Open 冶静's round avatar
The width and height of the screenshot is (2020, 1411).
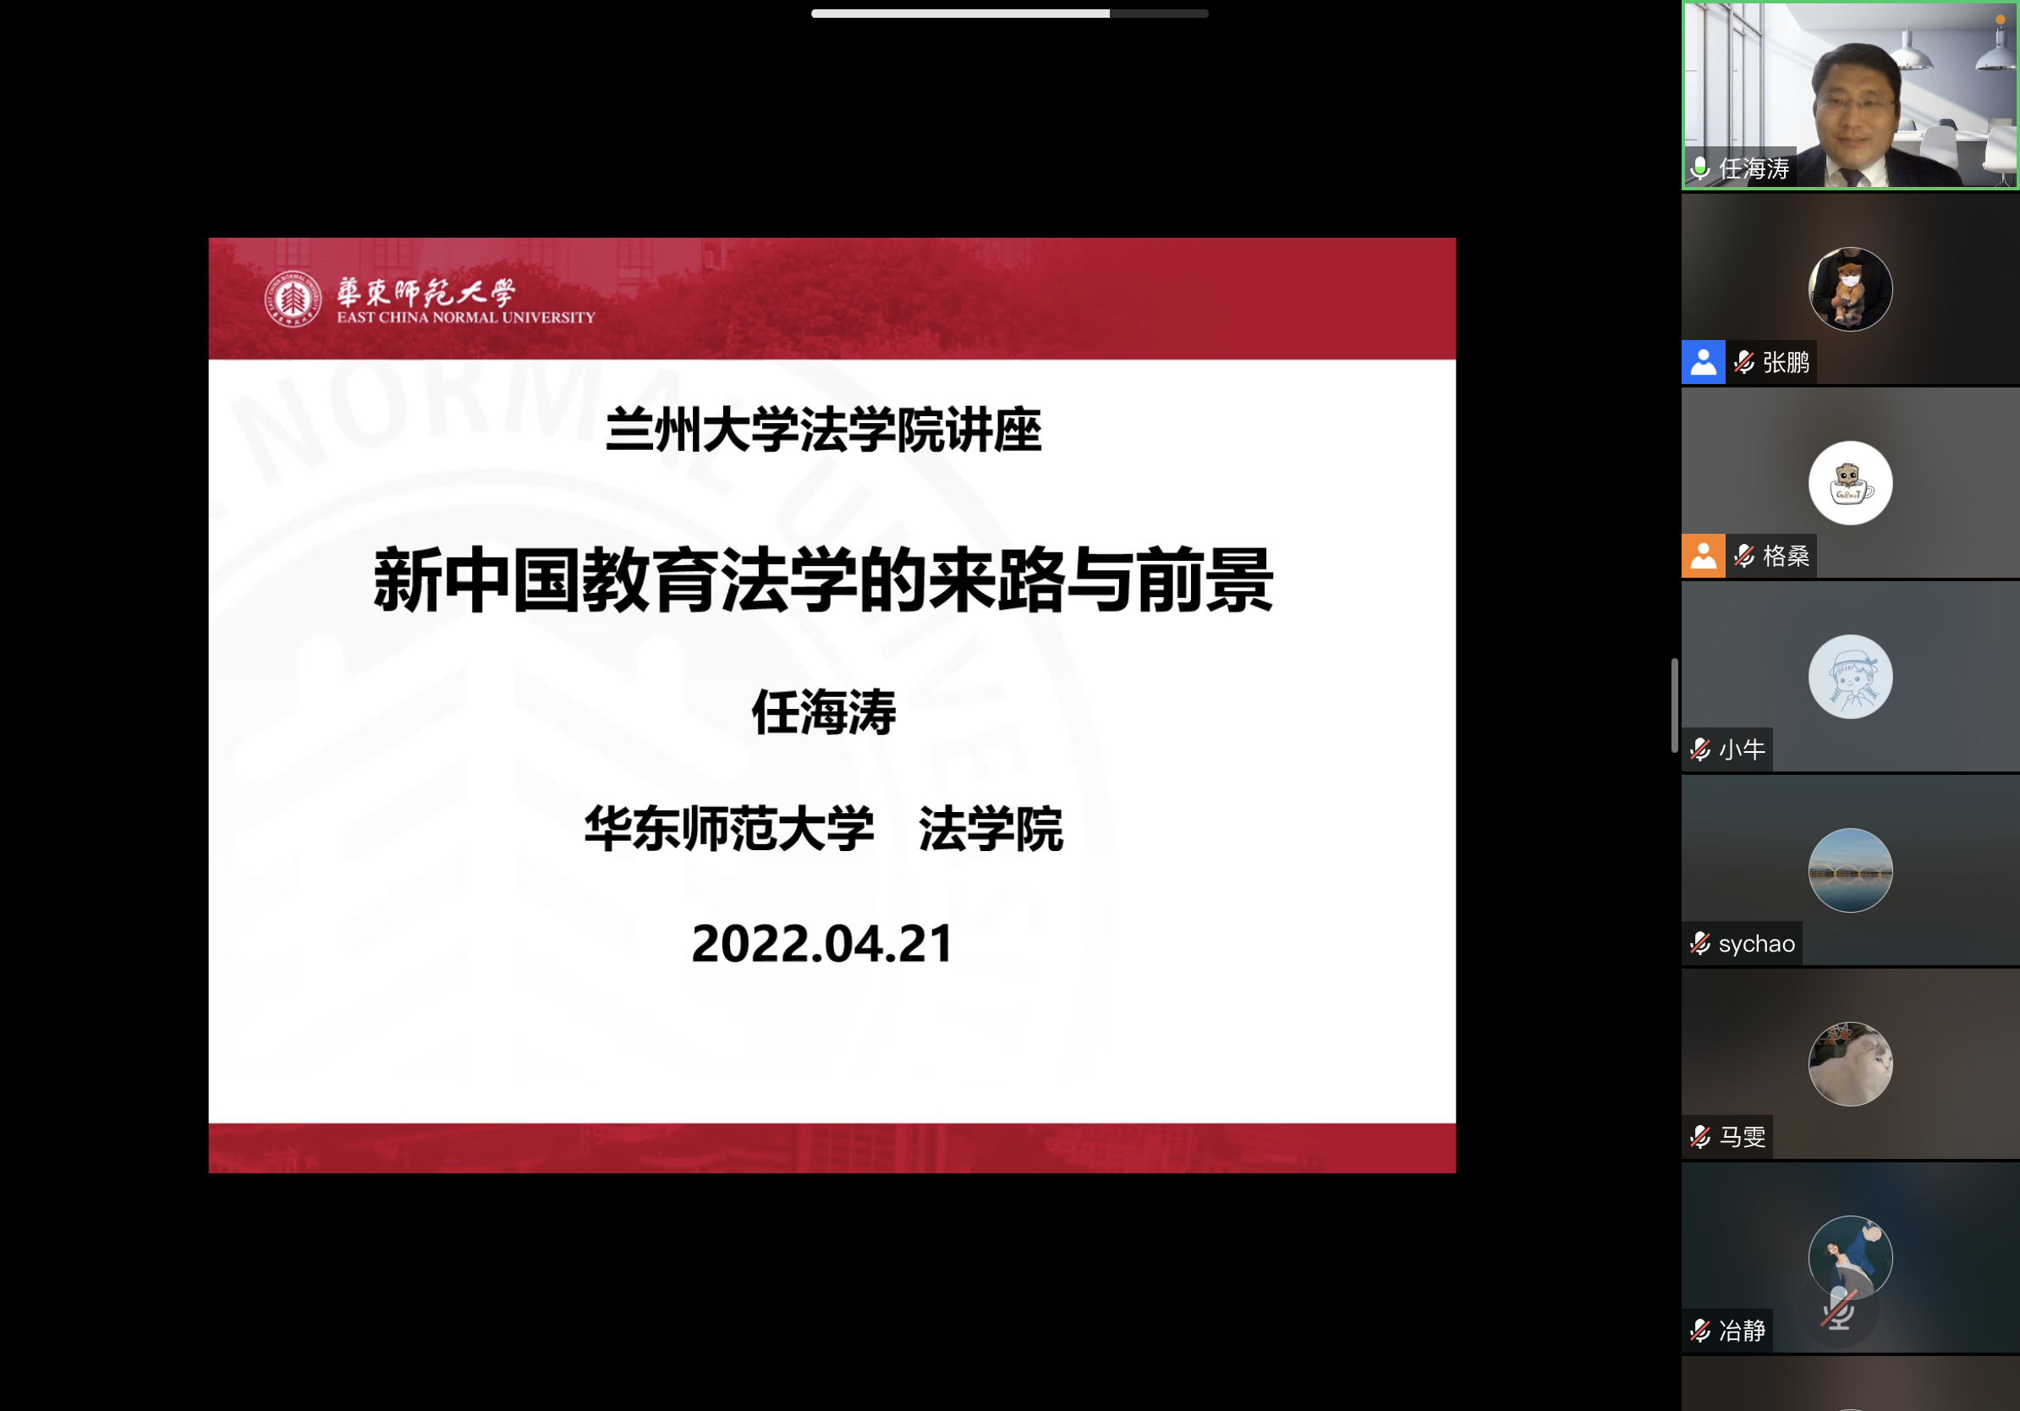click(1850, 1257)
